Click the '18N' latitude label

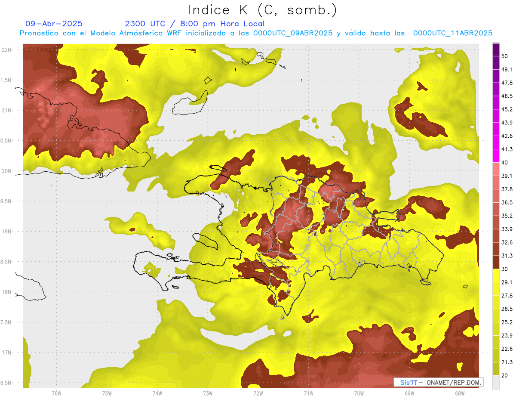6,292
